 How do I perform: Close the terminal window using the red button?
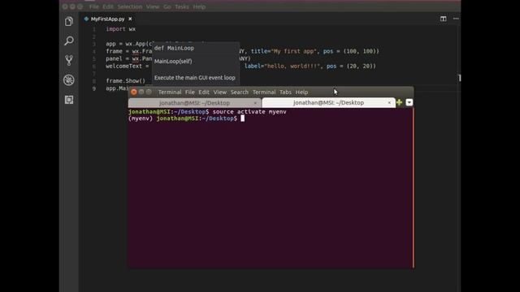click(134, 92)
